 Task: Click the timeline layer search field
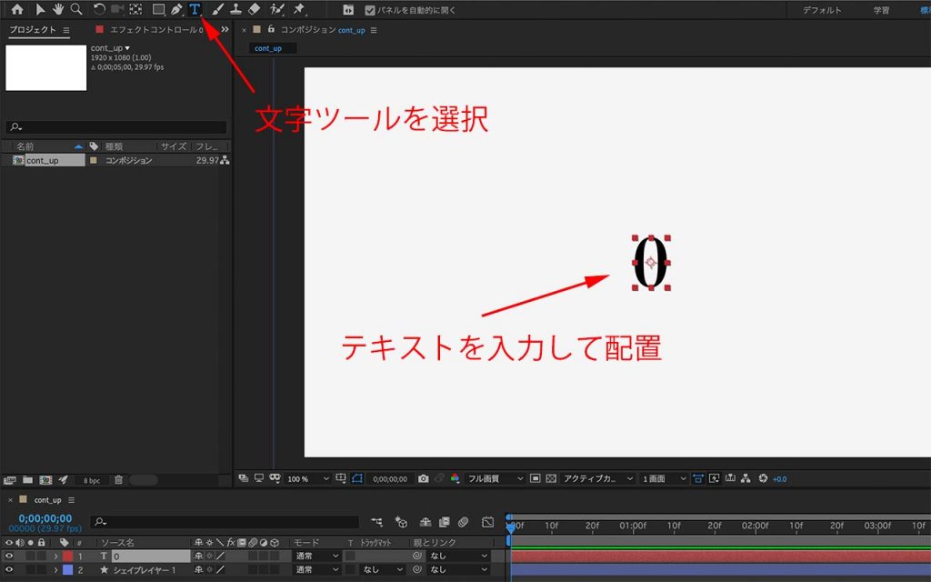point(225,521)
